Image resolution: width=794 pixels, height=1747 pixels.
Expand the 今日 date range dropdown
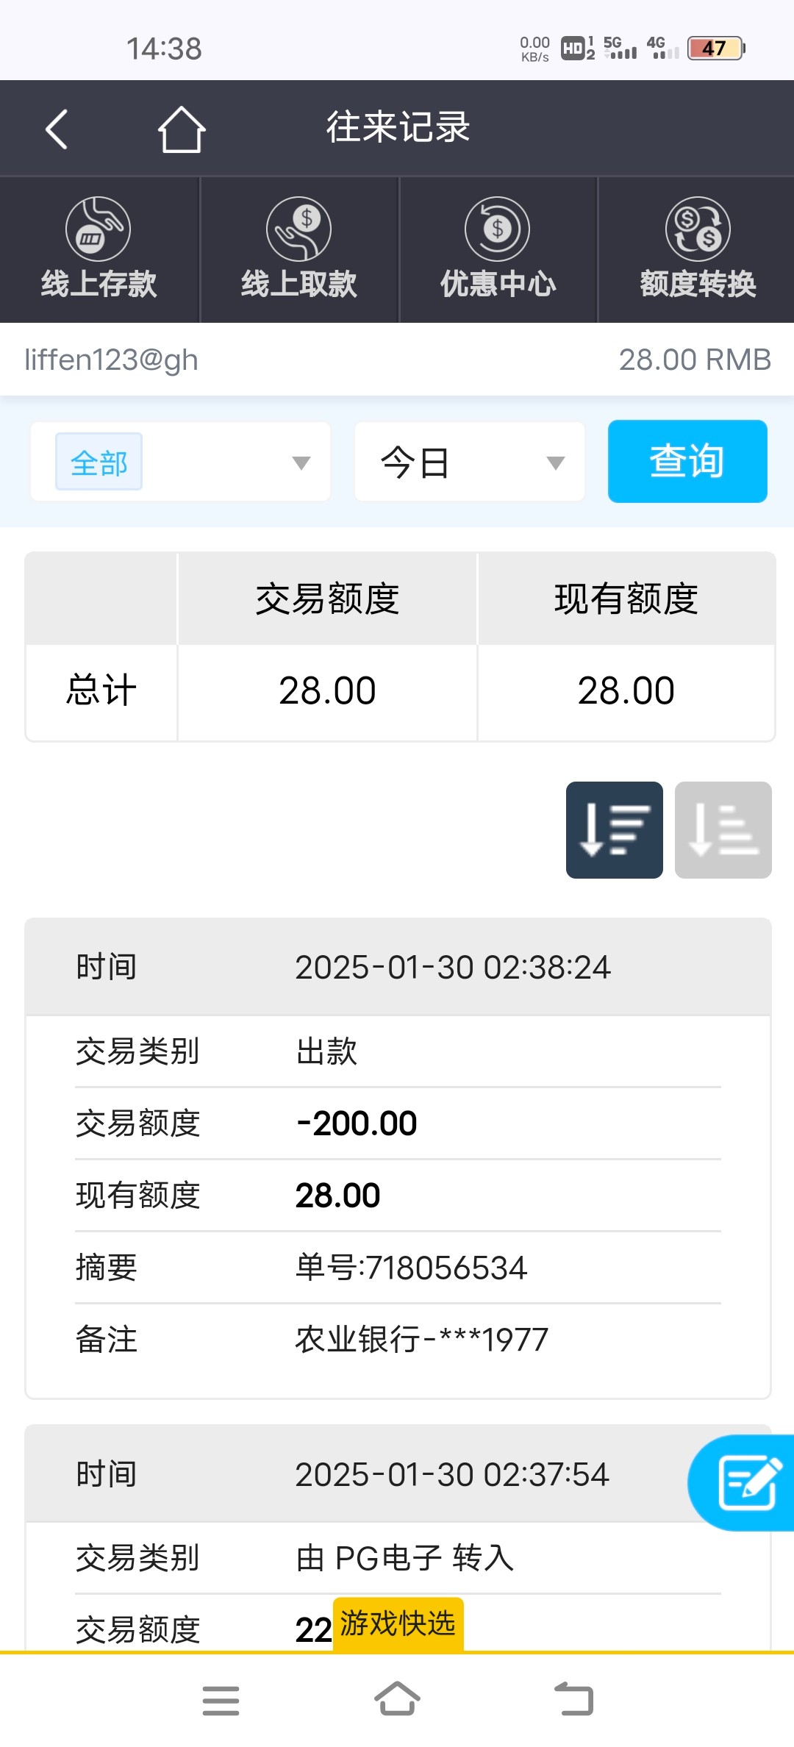(x=470, y=462)
